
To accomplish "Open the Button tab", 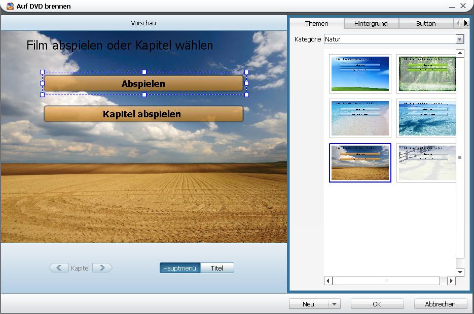I will tap(426, 23).
